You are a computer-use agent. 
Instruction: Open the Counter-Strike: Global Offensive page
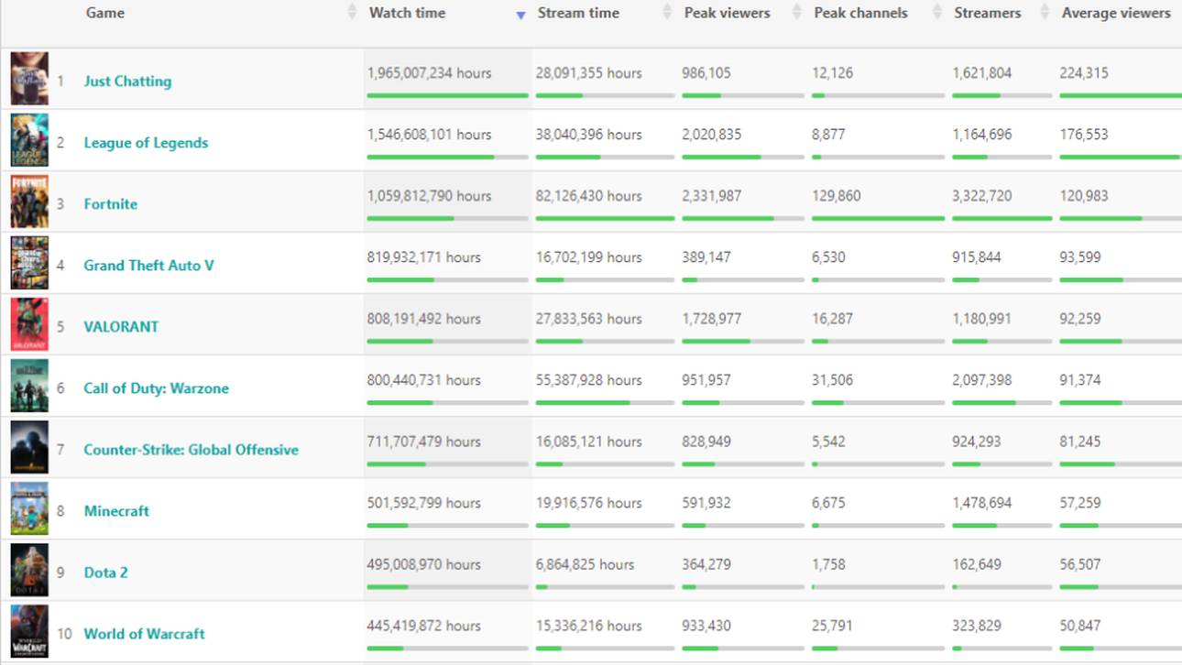(x=191, y=450)
